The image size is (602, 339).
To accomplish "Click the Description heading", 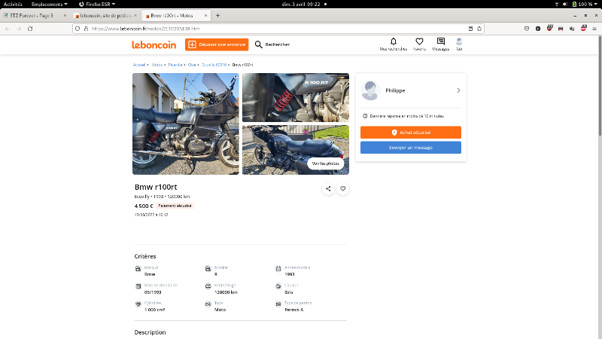I will (150, 332).
